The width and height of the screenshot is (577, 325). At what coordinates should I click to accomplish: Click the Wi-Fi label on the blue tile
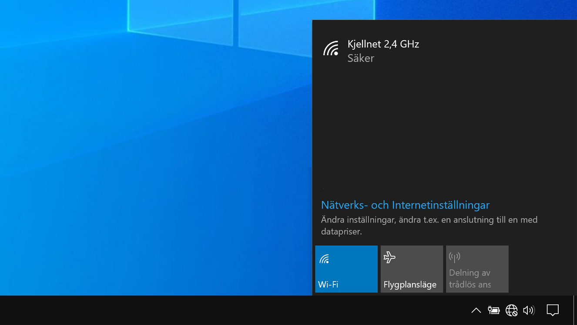tap(328, 284)
